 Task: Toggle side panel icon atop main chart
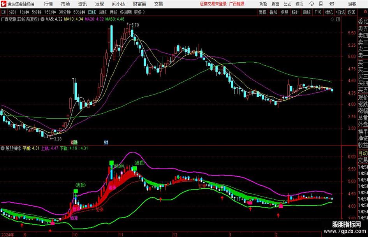(x=338, y=19)
